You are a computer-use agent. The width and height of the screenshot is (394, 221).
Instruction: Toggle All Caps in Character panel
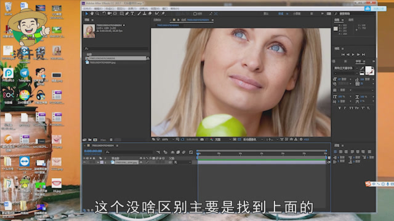pyautogui.click(x=351, y=108)
